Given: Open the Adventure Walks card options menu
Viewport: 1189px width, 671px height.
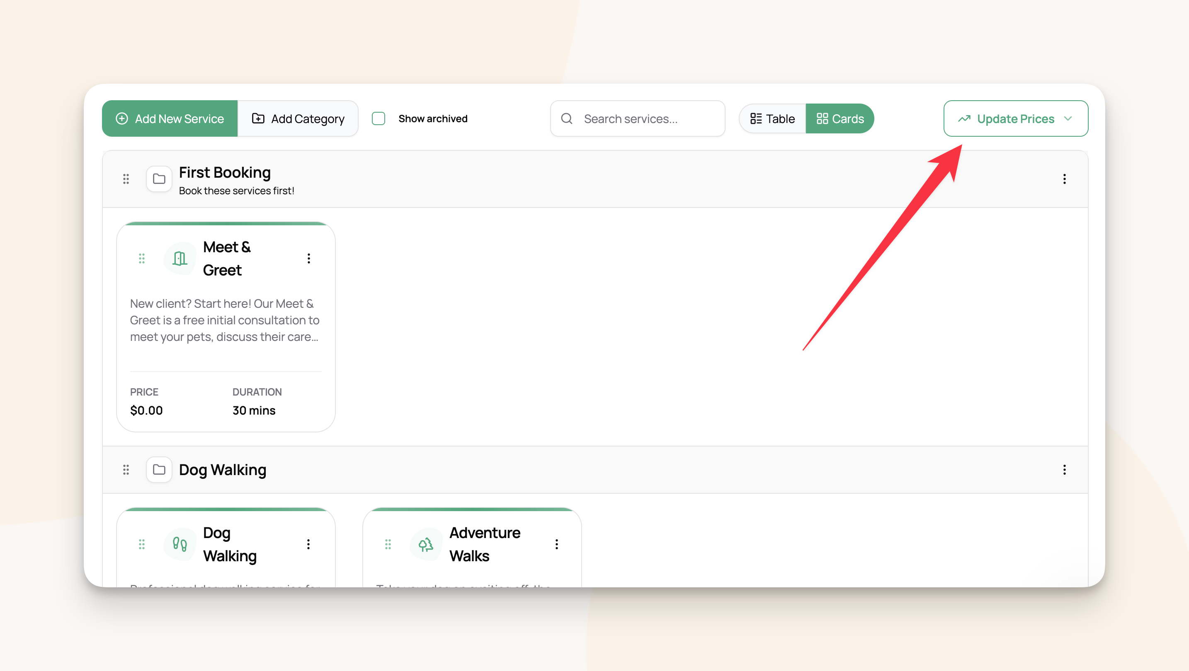Looking at the screenshot, I should [x=557, y=544].
